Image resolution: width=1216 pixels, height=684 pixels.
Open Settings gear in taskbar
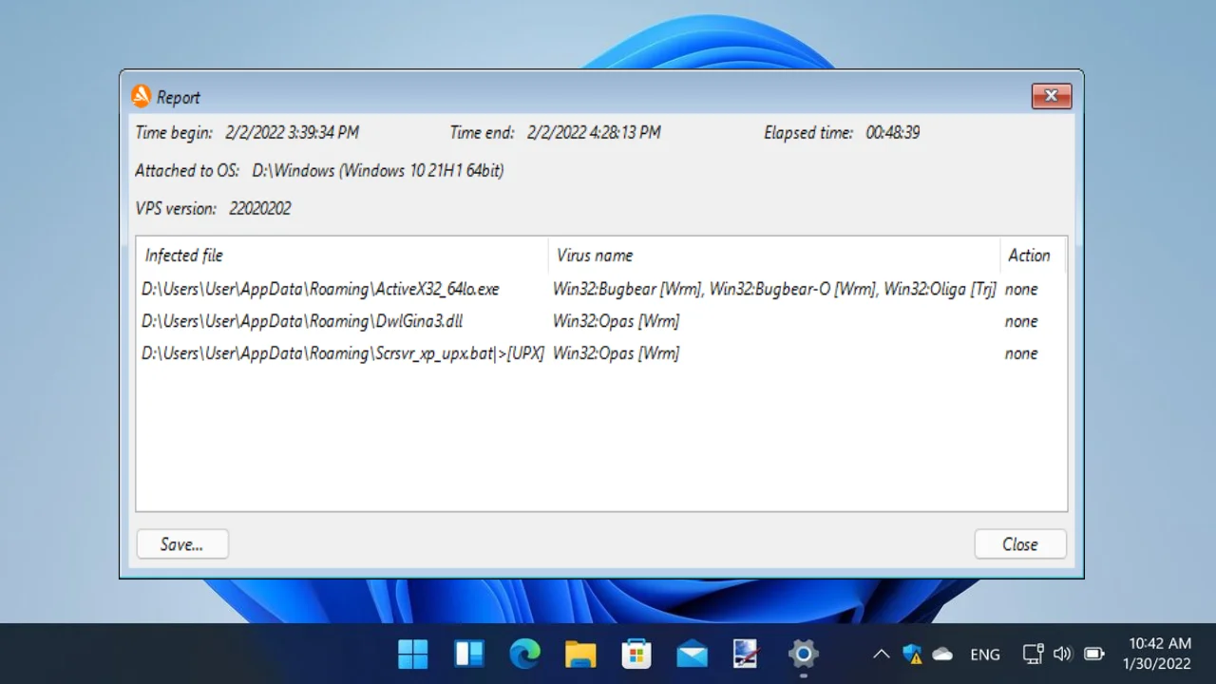point(804,654)
